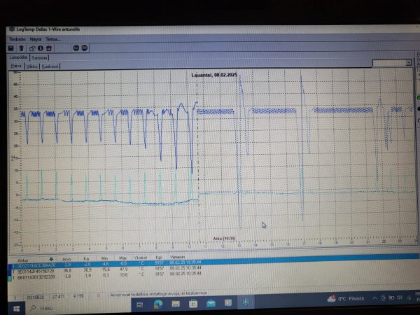The width and height of the screenshot is (420, 315).
Task: Select the Viikko view tab
Action: coord(31,66)
